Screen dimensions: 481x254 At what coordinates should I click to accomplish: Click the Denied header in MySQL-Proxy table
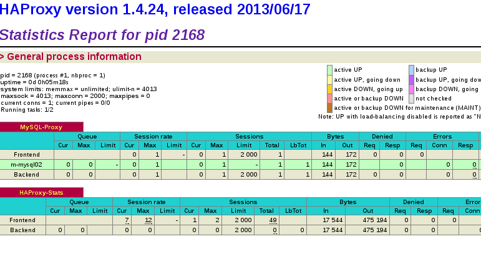coord(382,137)
